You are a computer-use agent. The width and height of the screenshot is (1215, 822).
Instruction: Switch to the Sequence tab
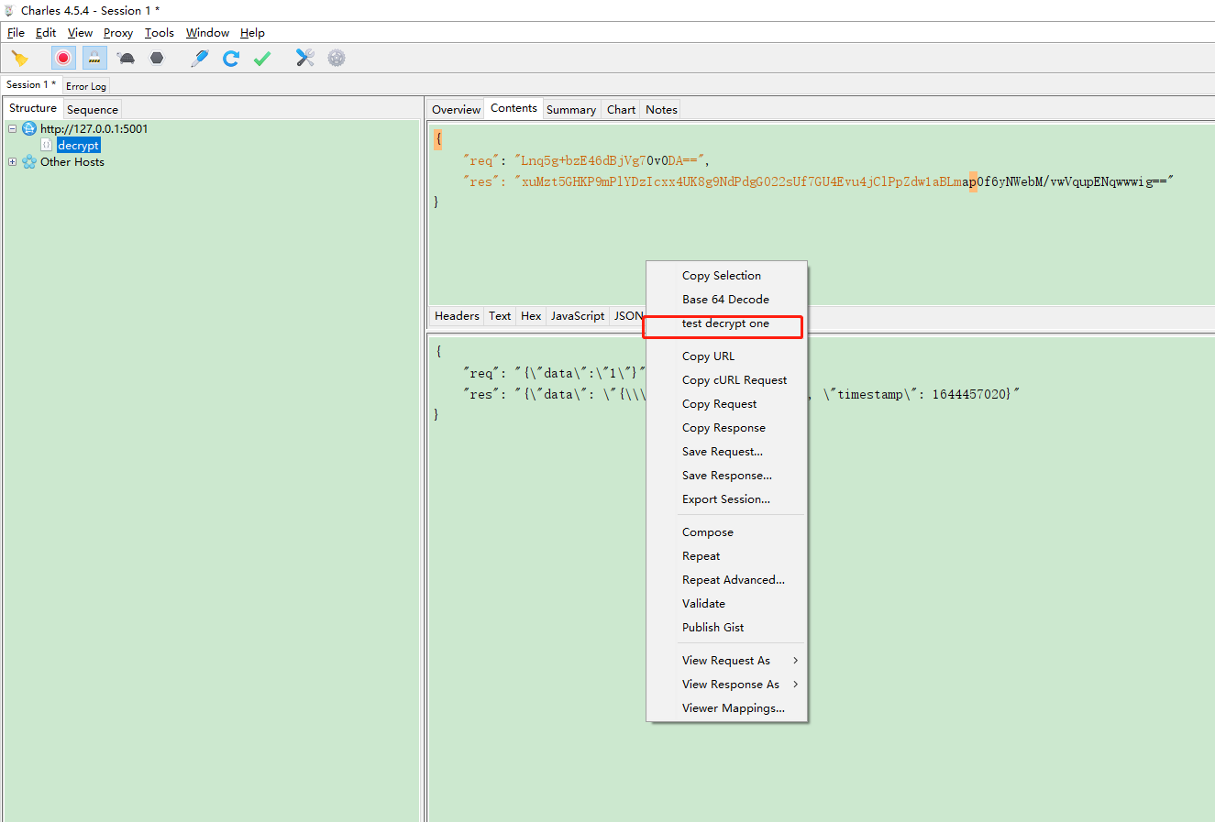point(92,109)
